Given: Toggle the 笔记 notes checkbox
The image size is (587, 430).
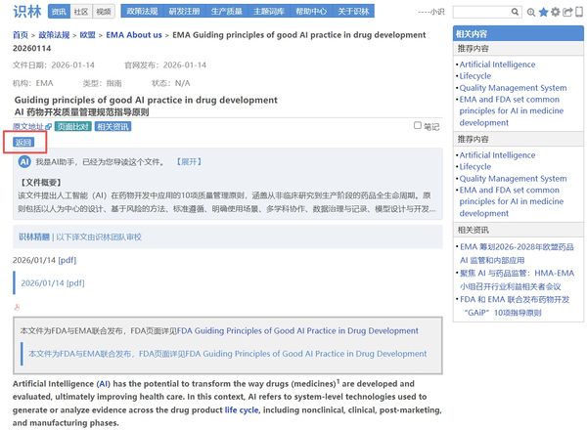Looking at the screenshot, I should click(x=418, y=126).
